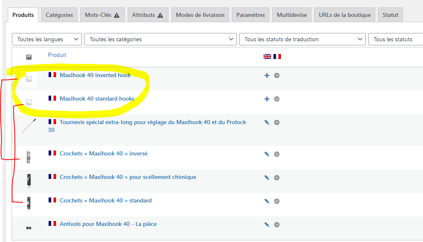423x242 pixels.
Task: Click thumbnail of Antivols pour Maxihook 40
Action: pos(29,228)
